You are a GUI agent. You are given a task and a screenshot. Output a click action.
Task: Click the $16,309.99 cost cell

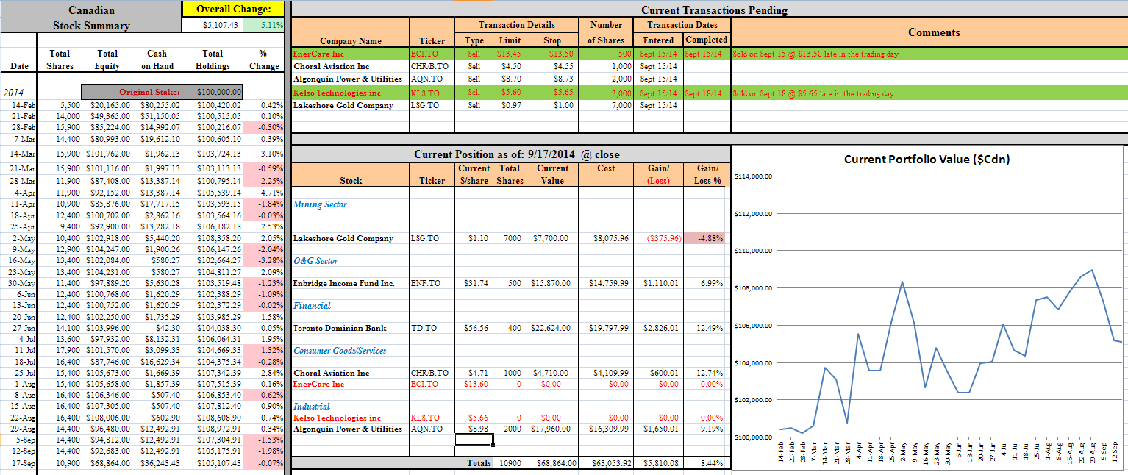(607, 429)
